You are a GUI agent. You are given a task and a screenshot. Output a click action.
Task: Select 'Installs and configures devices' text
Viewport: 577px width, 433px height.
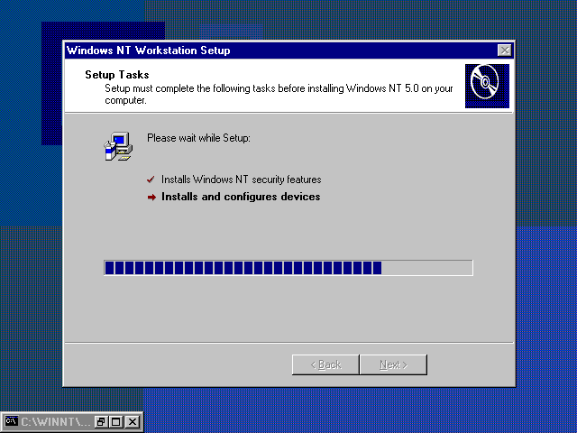coord(241,197)
